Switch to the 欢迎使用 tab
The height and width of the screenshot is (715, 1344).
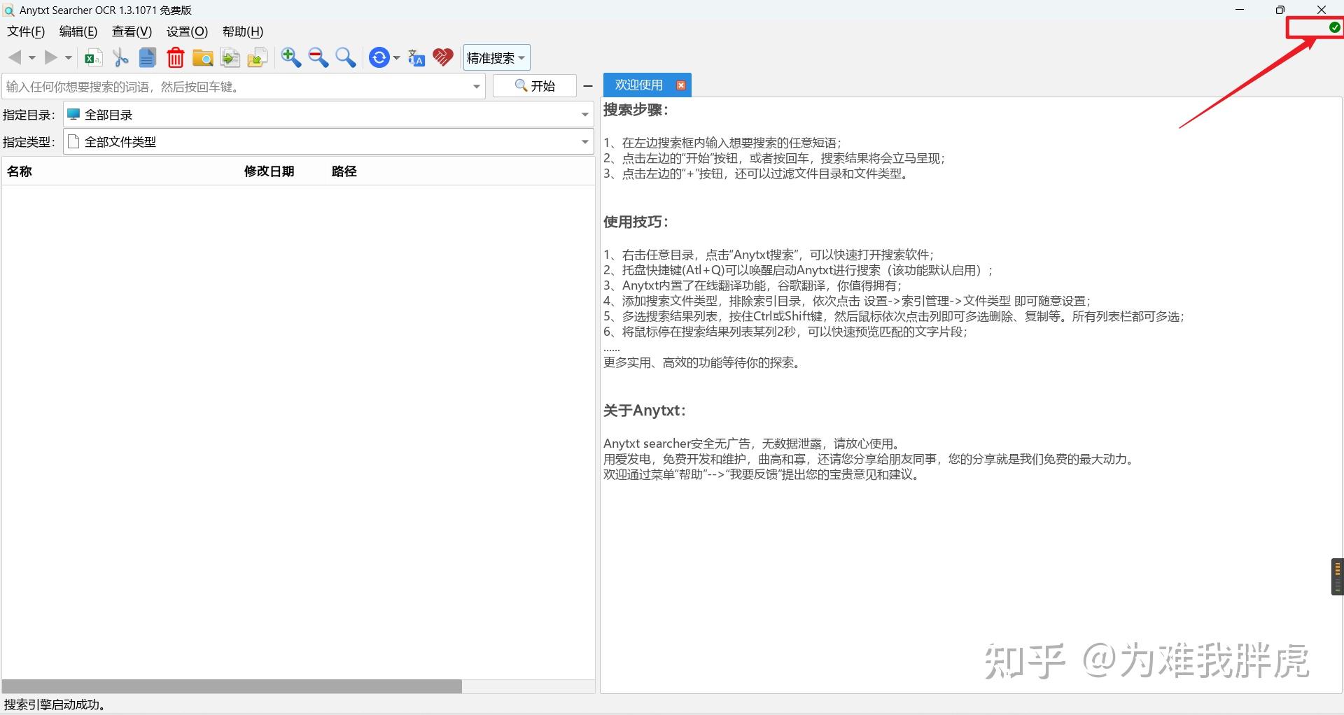(638, 84)
